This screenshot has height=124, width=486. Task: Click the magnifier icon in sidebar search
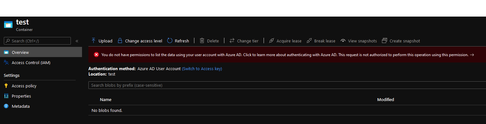coord(8,41)
